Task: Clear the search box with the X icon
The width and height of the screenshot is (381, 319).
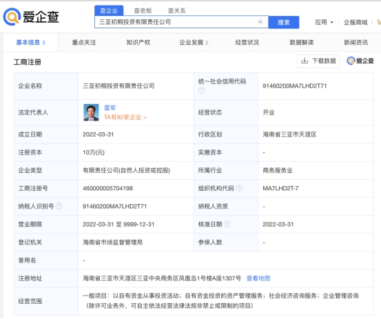Action: pos(260,22)
